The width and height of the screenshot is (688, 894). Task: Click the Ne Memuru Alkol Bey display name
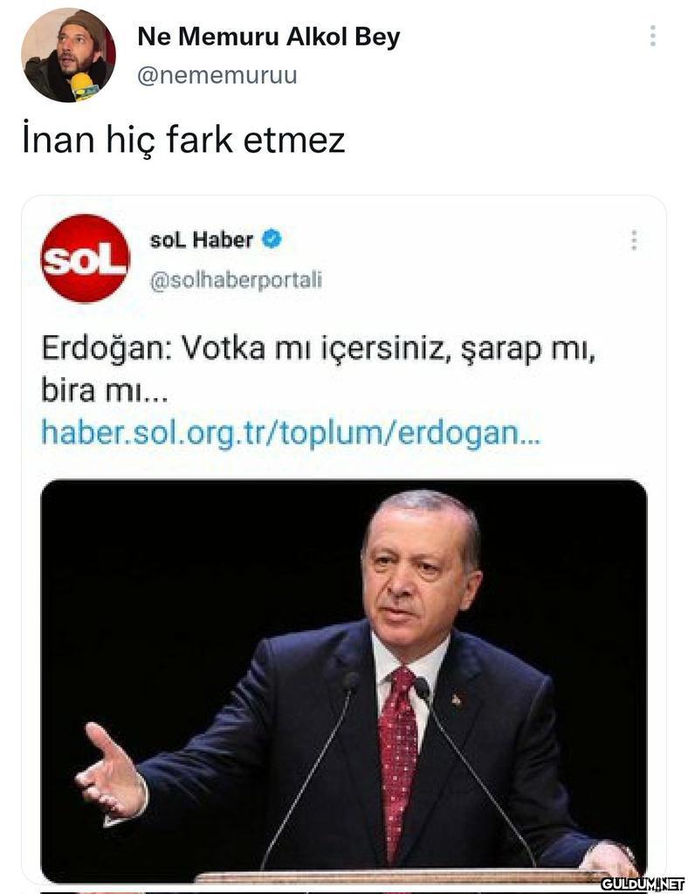[268, 37]
